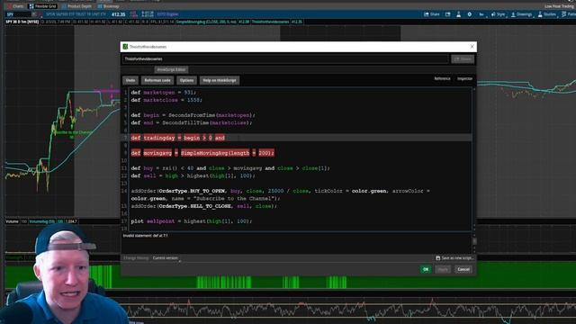
Task: Click the VolumeAvg study label
Action: click(41, 221)
